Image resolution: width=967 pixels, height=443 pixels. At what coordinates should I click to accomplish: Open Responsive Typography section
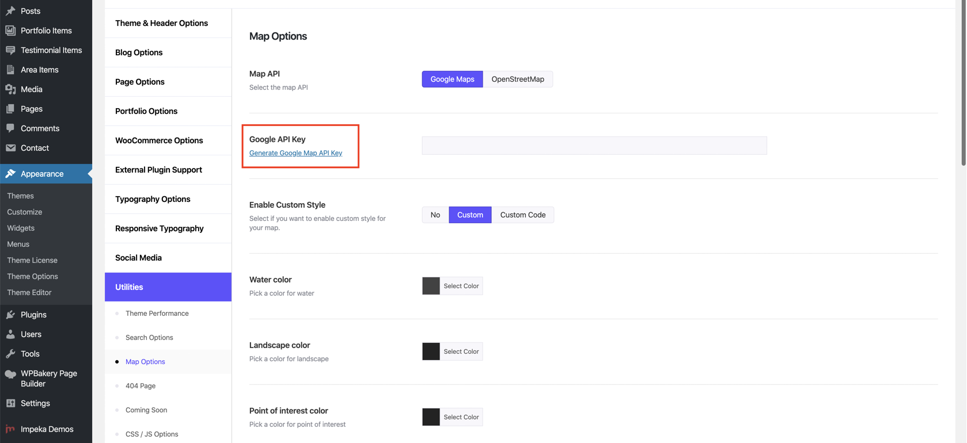168,228
